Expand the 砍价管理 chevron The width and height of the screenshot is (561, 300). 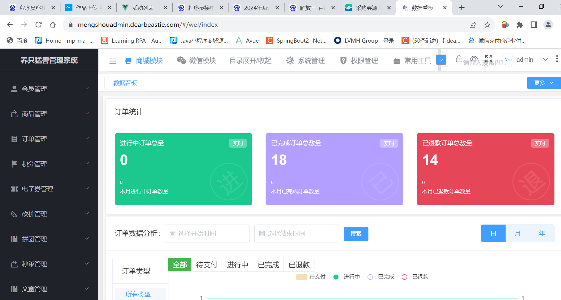click(87, 214)
